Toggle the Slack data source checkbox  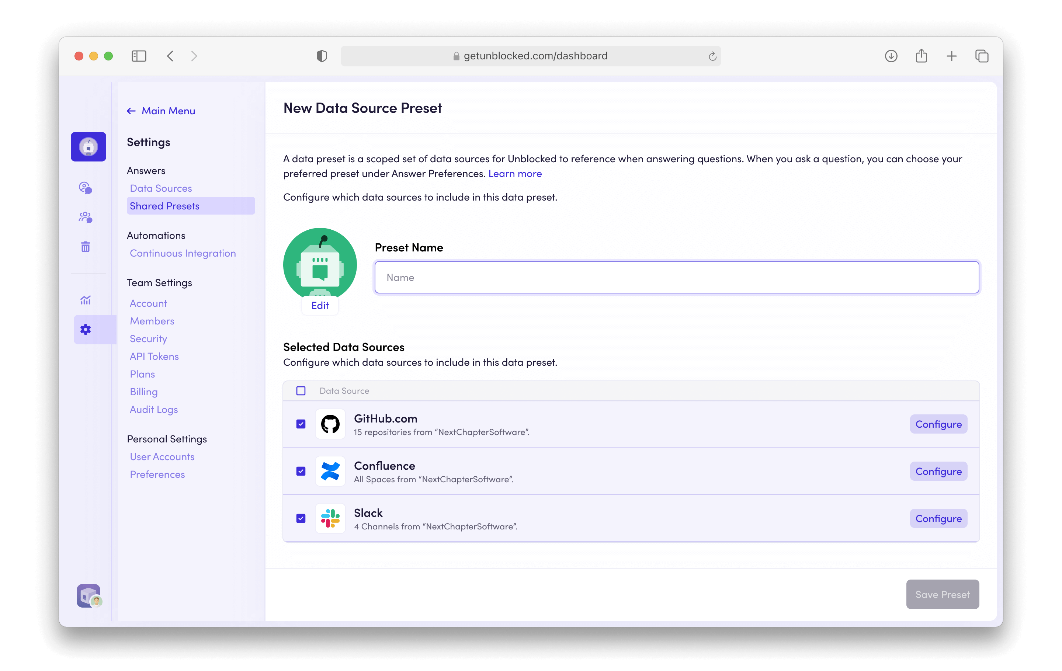[301, 518]
